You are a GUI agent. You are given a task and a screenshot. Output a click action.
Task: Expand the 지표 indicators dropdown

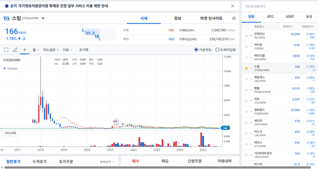click(x=68, y=50)
